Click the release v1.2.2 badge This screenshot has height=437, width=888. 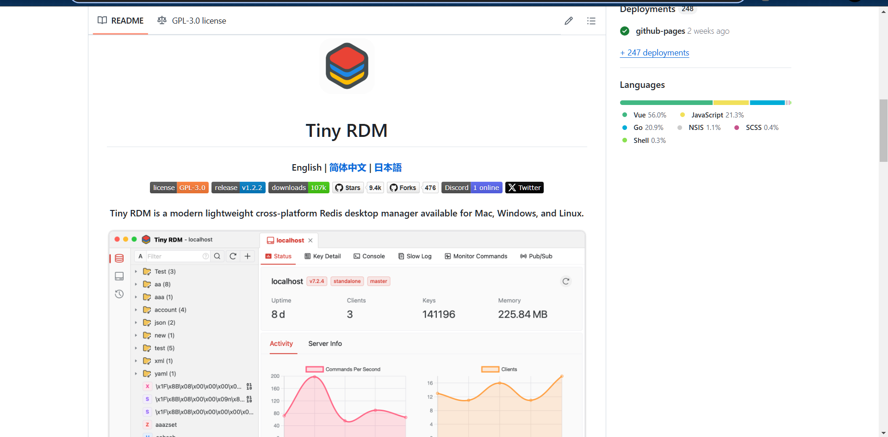click(238, 188)
